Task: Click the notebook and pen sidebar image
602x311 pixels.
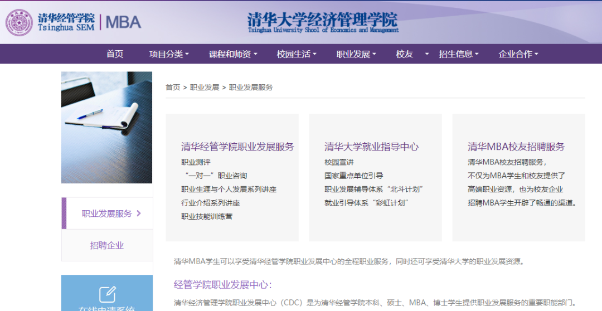Action: pos(106,127)
